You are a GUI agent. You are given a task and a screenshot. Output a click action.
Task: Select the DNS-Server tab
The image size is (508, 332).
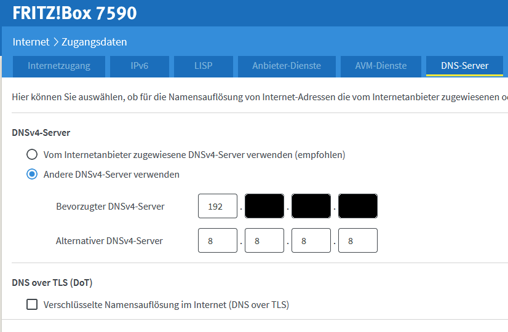464,66
